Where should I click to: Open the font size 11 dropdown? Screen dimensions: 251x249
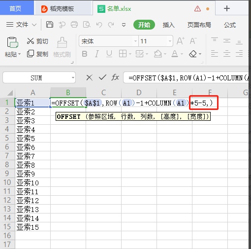170,41
